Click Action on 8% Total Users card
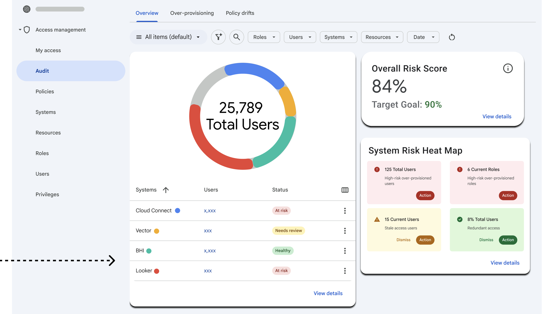This screenshot has height=314, width=542. 508,240
